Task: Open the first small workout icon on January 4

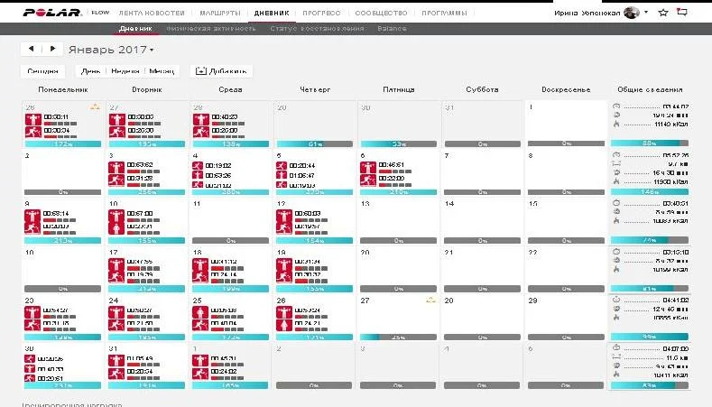Action: tap(197, 165)
